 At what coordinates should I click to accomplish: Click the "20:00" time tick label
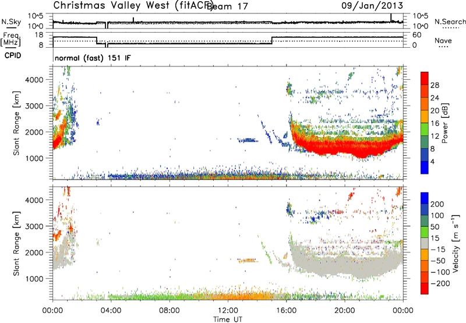click(x=345, y=311)
